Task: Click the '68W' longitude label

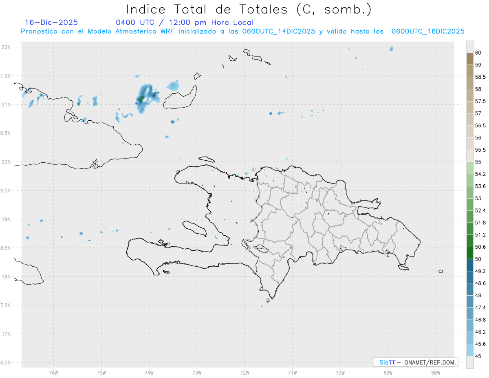Action: 436,372
